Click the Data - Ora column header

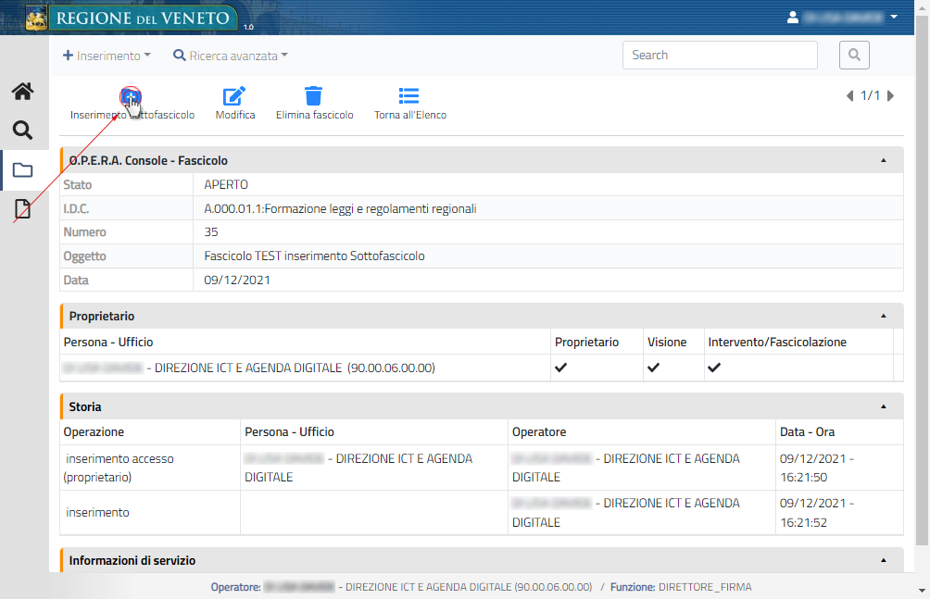[x=807, y=431]
